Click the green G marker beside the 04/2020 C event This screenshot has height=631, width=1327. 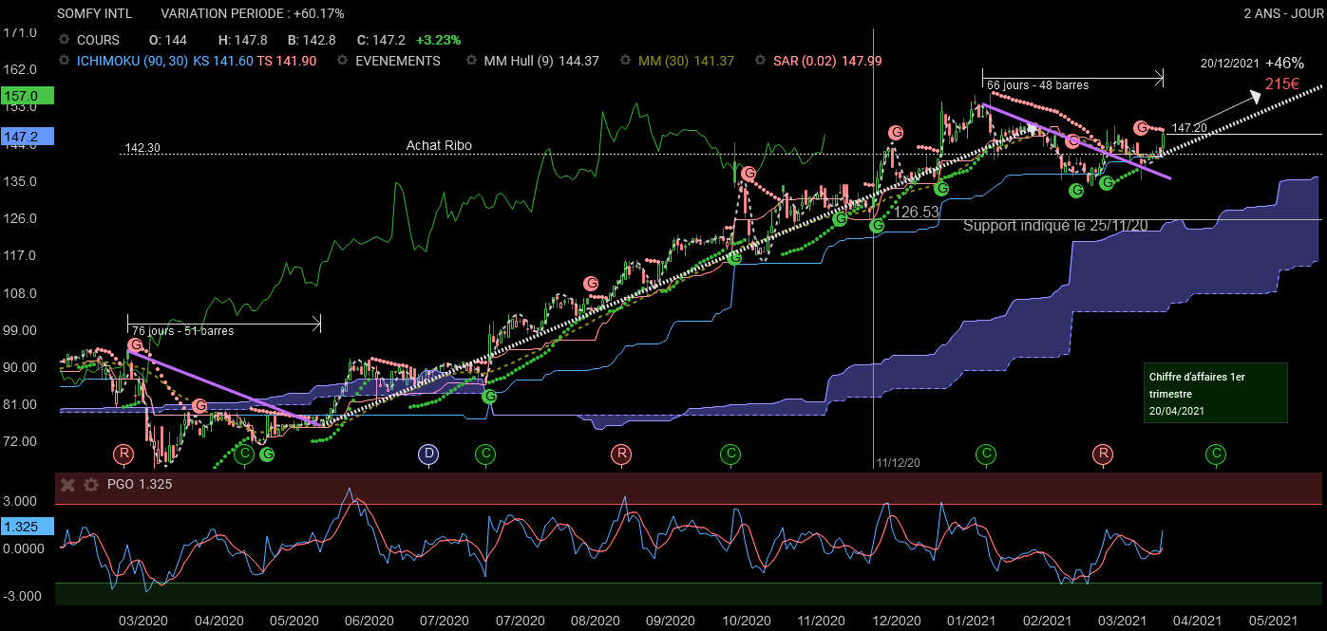coord(267,455)
